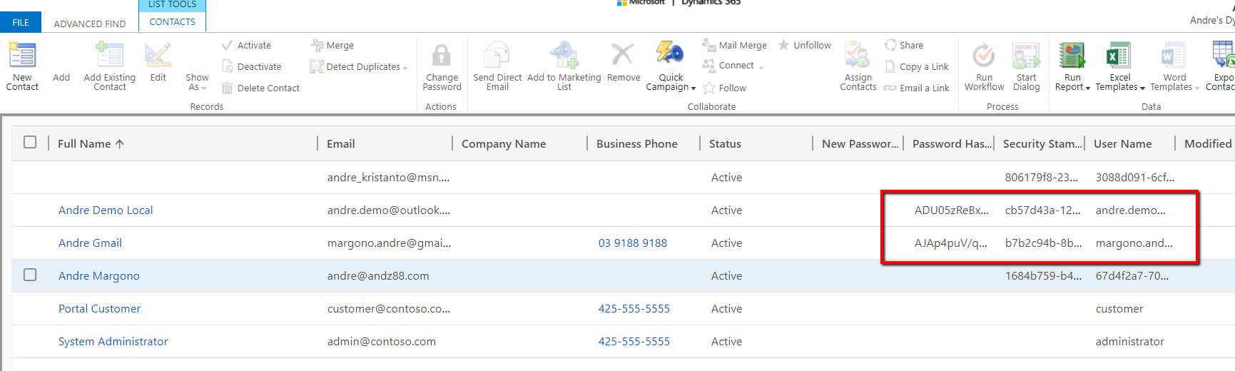This screenshot has width=1235, height=371.
Task: Click the Assign Contacts icon
Action: pyautogui.click(x=858, y=56)
